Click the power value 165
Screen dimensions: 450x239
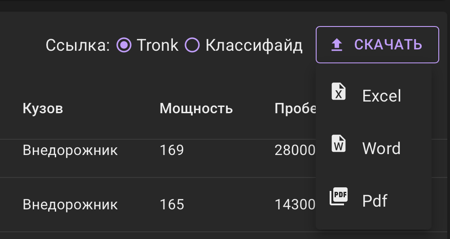click(172, 205)
